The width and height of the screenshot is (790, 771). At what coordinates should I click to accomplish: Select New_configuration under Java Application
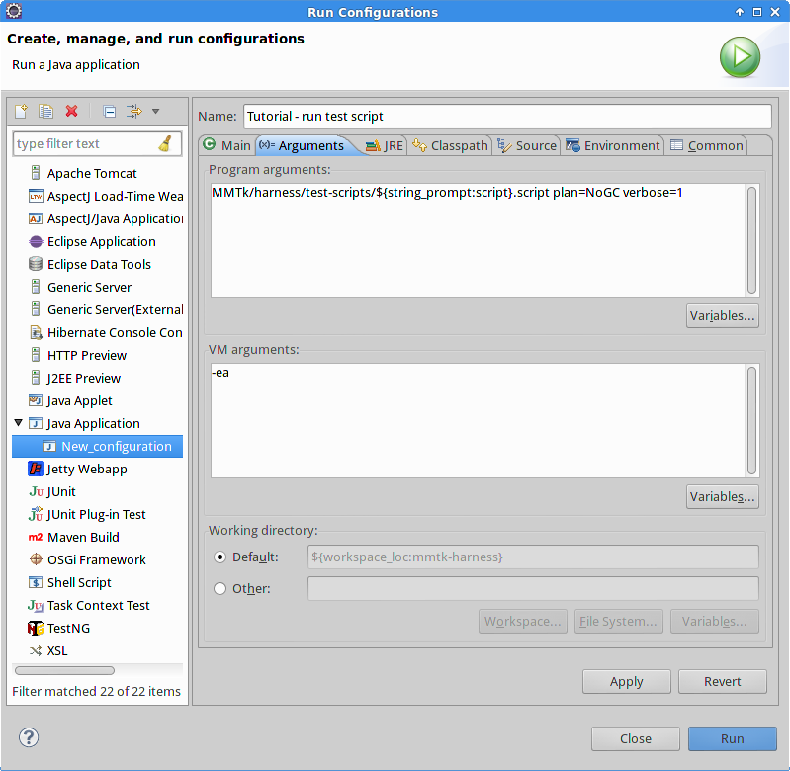[x=97, y=446]
